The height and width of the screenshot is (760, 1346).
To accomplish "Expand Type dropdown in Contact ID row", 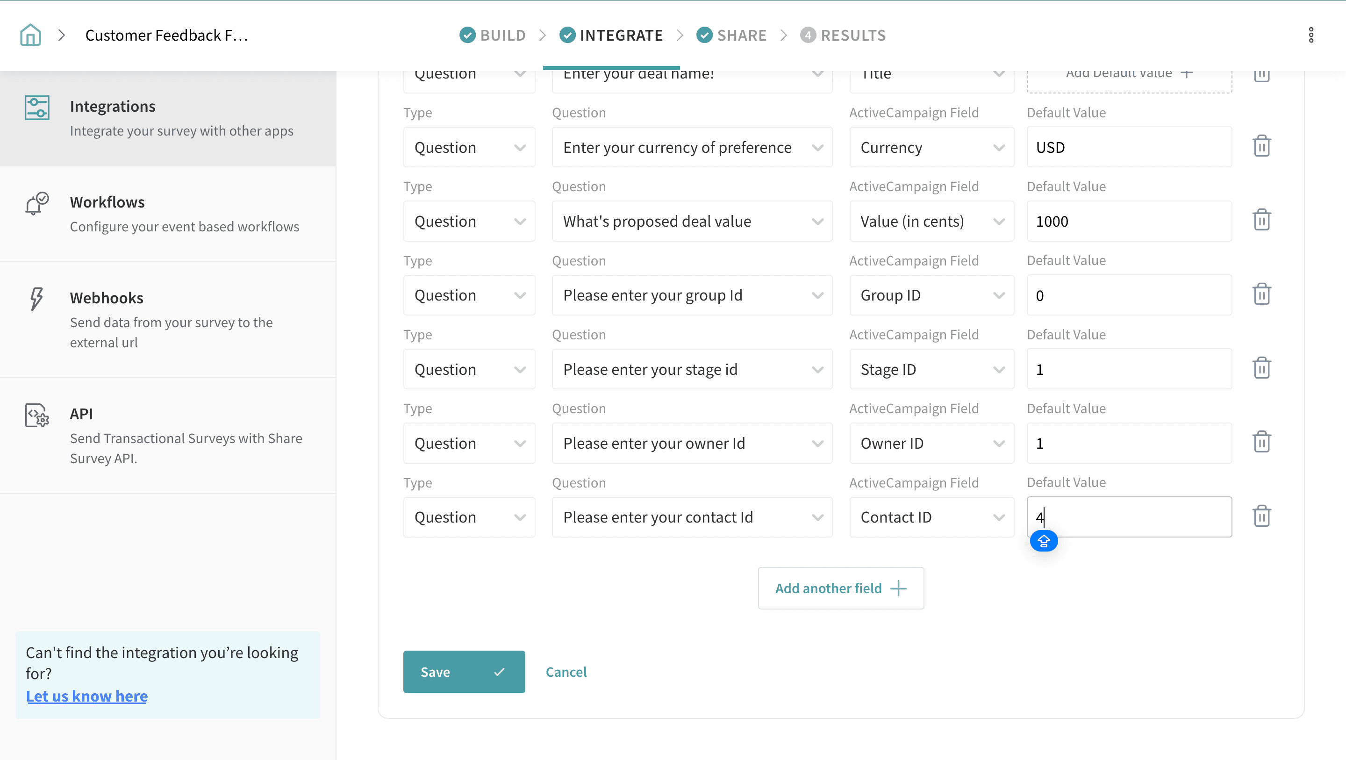I will click(469, 517).
